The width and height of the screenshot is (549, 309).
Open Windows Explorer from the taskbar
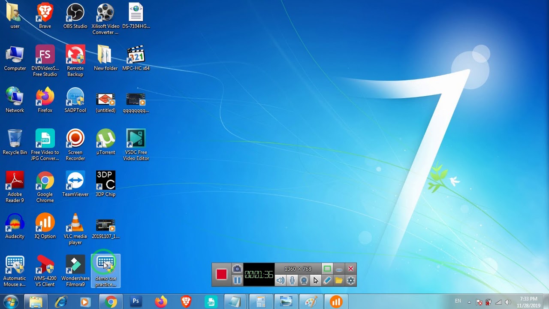click(36, 302)
